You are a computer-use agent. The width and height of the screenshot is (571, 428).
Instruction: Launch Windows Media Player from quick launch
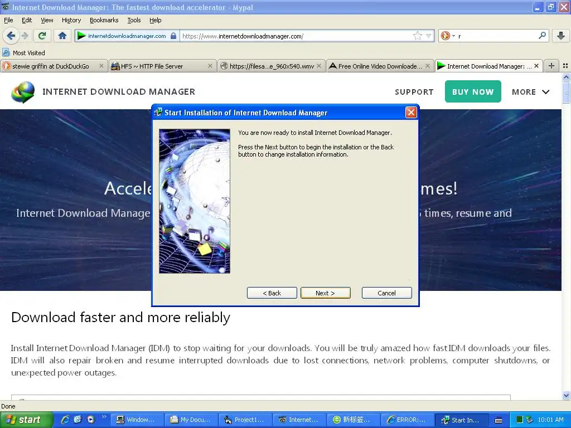[x=91, y=420]
